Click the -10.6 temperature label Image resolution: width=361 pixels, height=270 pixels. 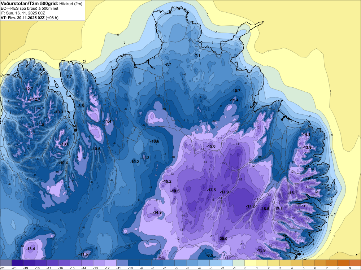(x=155, y=141)
